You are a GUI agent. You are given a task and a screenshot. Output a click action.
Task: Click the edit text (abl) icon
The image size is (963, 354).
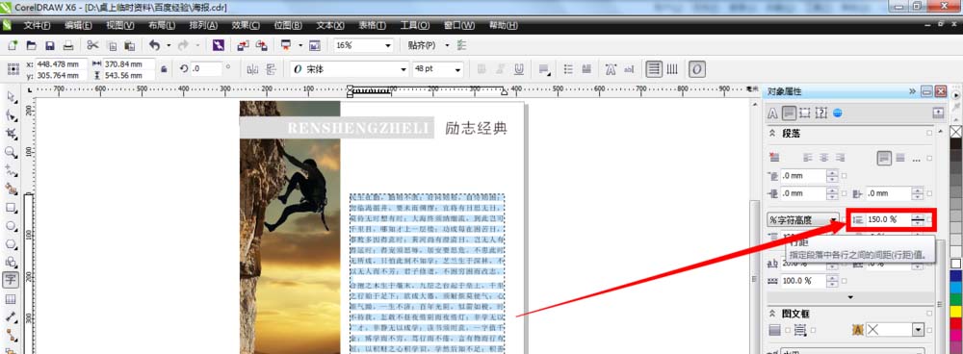point(629,69)
